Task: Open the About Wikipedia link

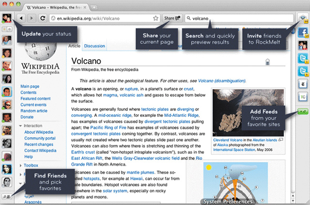Action: [39, 132]
